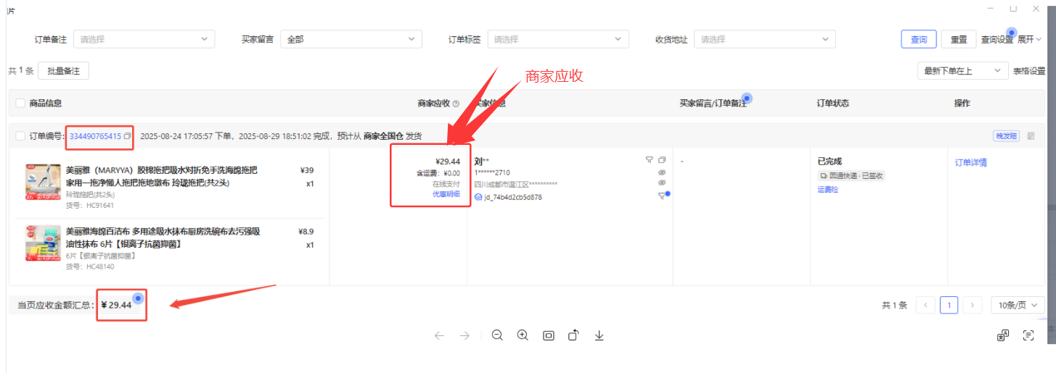The image size is (1056, 373).
Task: Click the fit-to-window icon in the image toolbar
Action: click(549, 335)
